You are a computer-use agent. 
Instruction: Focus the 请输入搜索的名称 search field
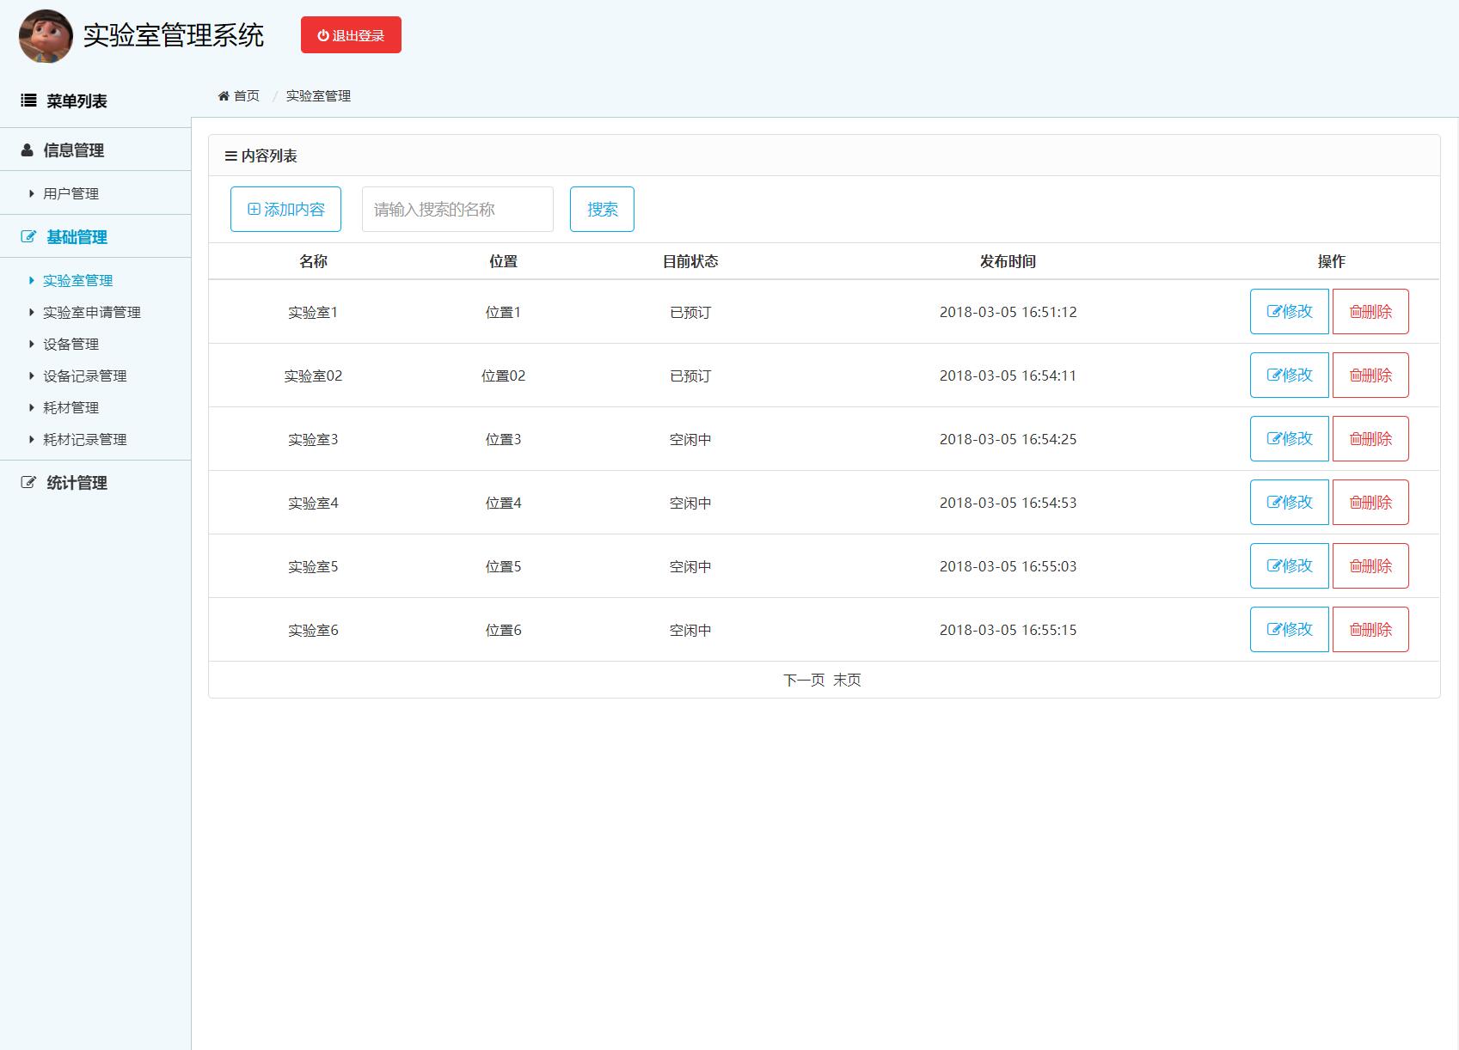[x=457, y=209]
